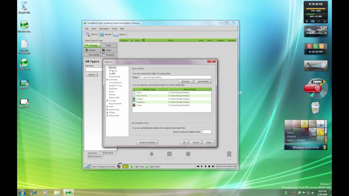Select Downloads in the options tree
This screenshot has width=349, height=196.
114,76
